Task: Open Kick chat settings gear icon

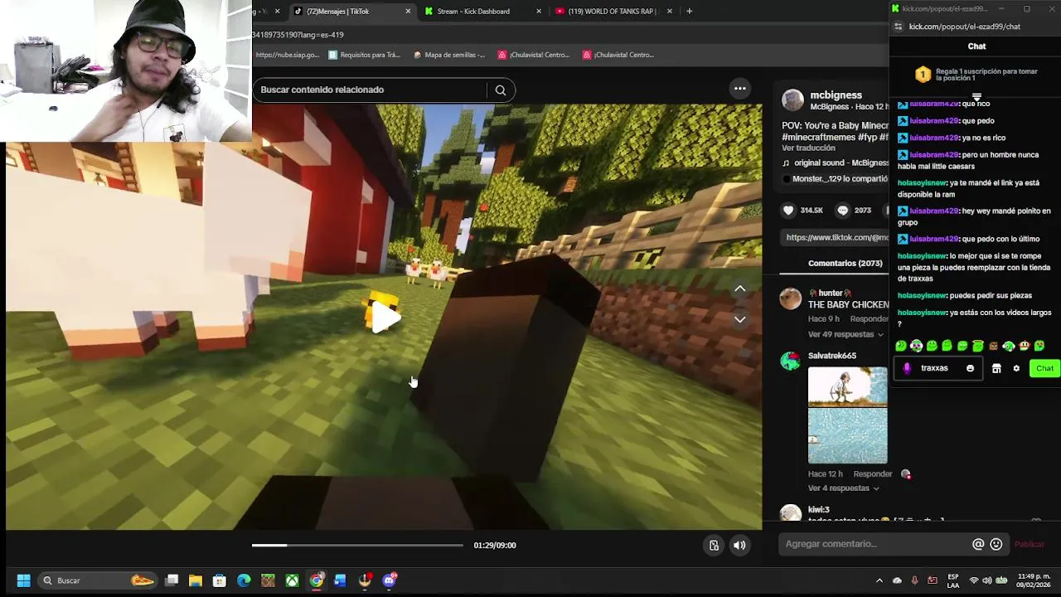Action: (1016, 369)
